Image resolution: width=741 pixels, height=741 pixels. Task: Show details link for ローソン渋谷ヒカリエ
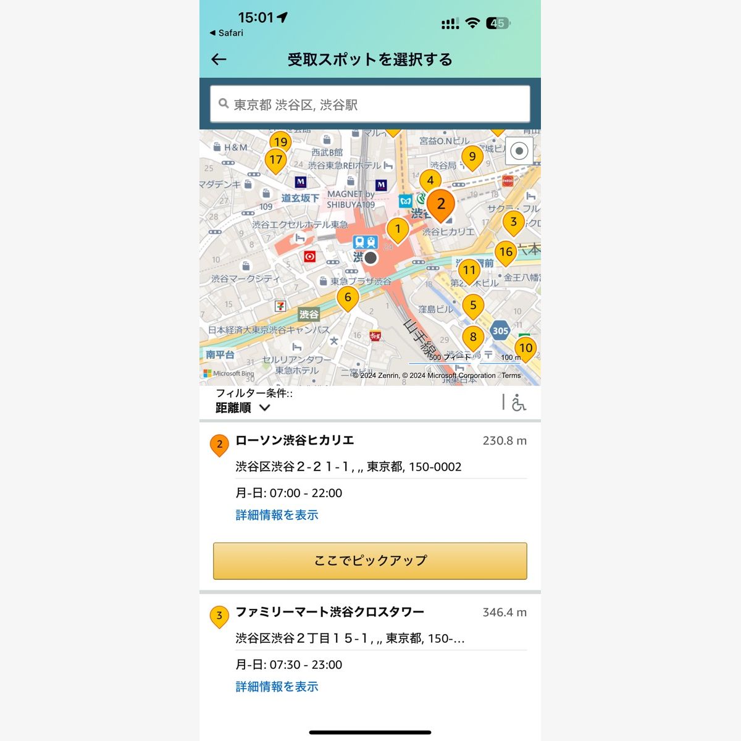click(x=277, y=515)
